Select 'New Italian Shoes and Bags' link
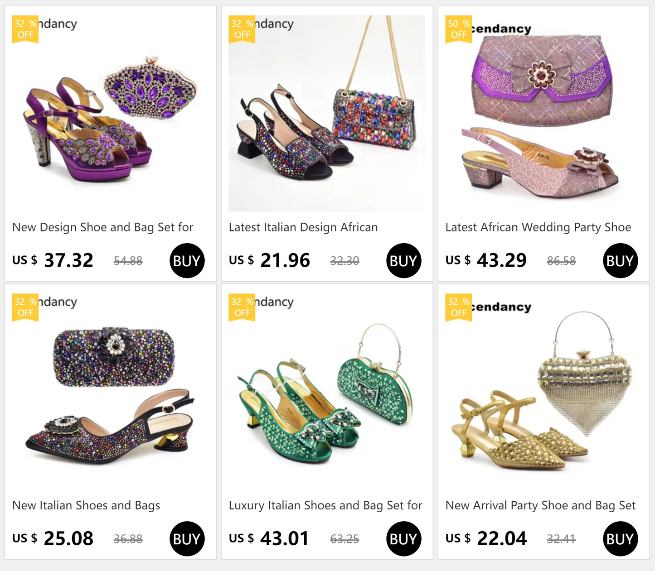The width and height of the screenshot is (655, 571). 86,505
